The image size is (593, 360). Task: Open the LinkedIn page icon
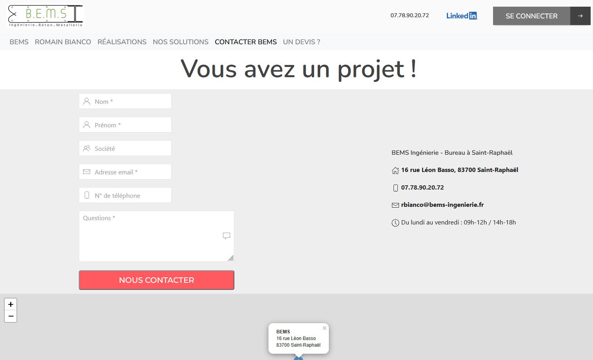pyautogui.click(x=462, y=16)
